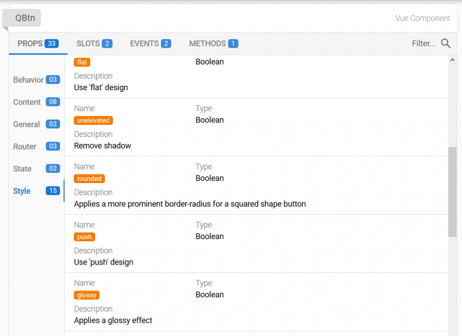This screenshot has width=462, height=336.
Task: Select the Style props category
Action: point(36,191)
